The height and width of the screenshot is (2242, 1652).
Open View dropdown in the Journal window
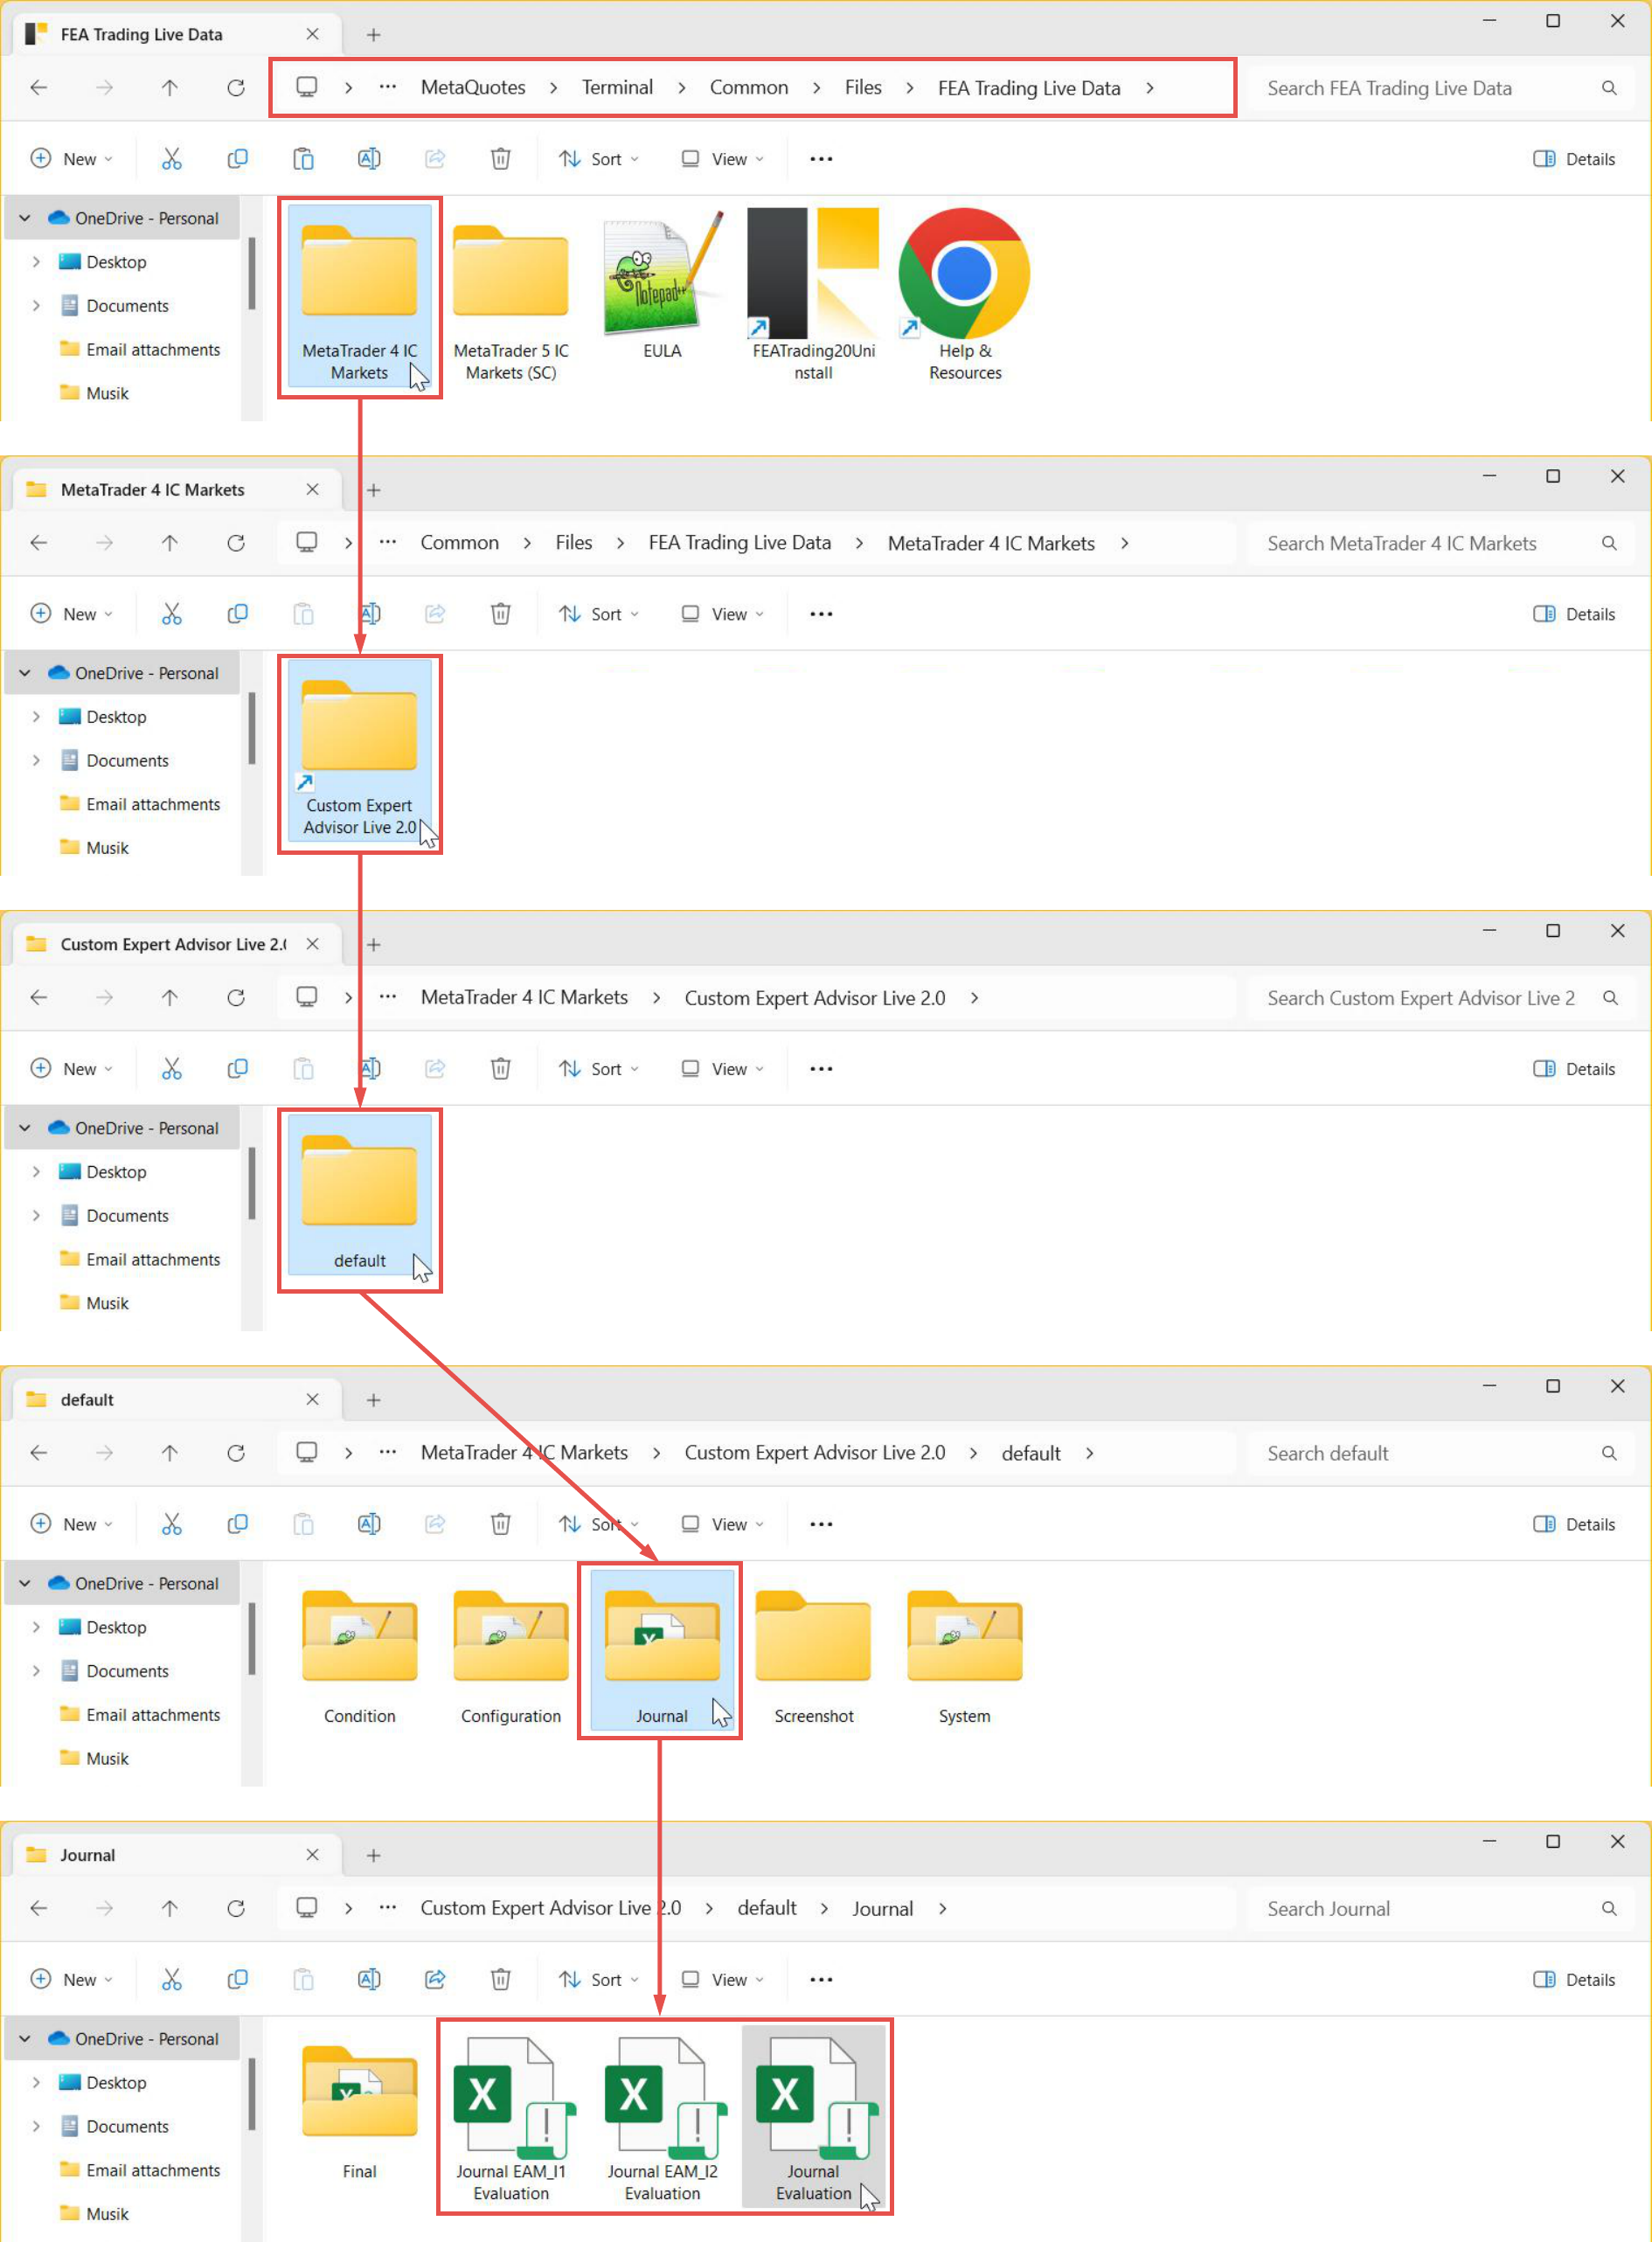pyautogui.click(x=723, y=1979)
